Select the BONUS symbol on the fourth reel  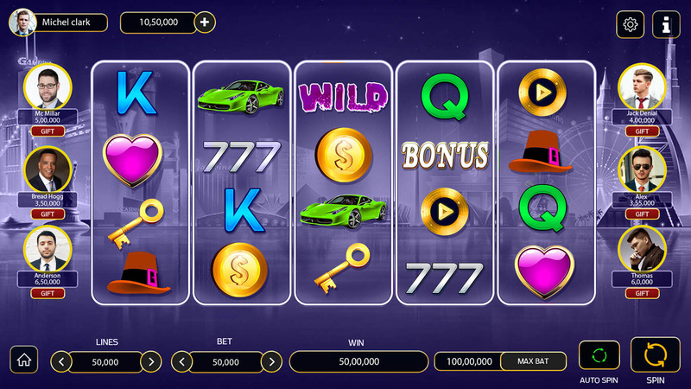[x=445, y=156]
